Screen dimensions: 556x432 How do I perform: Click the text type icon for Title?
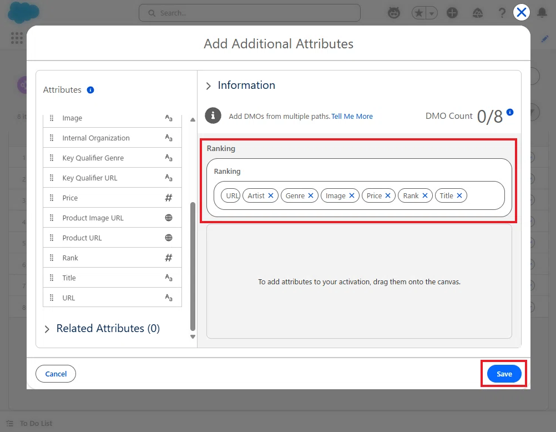169,278
